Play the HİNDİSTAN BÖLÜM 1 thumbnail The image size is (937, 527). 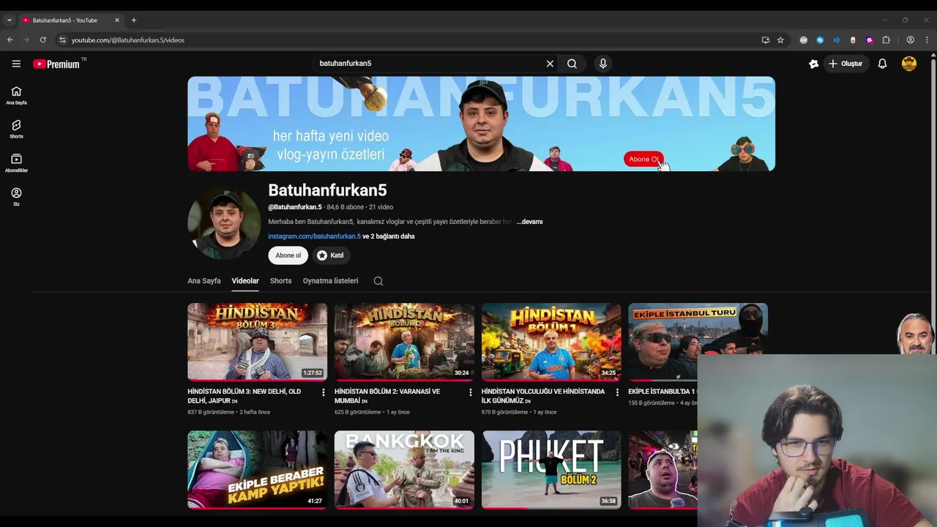pos(551,342)
